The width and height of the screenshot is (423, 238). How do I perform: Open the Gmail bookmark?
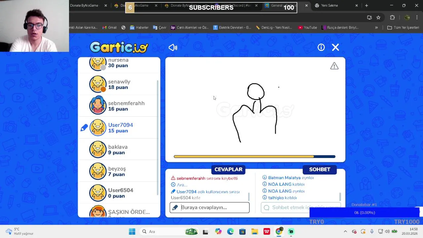tap(109, 27)
